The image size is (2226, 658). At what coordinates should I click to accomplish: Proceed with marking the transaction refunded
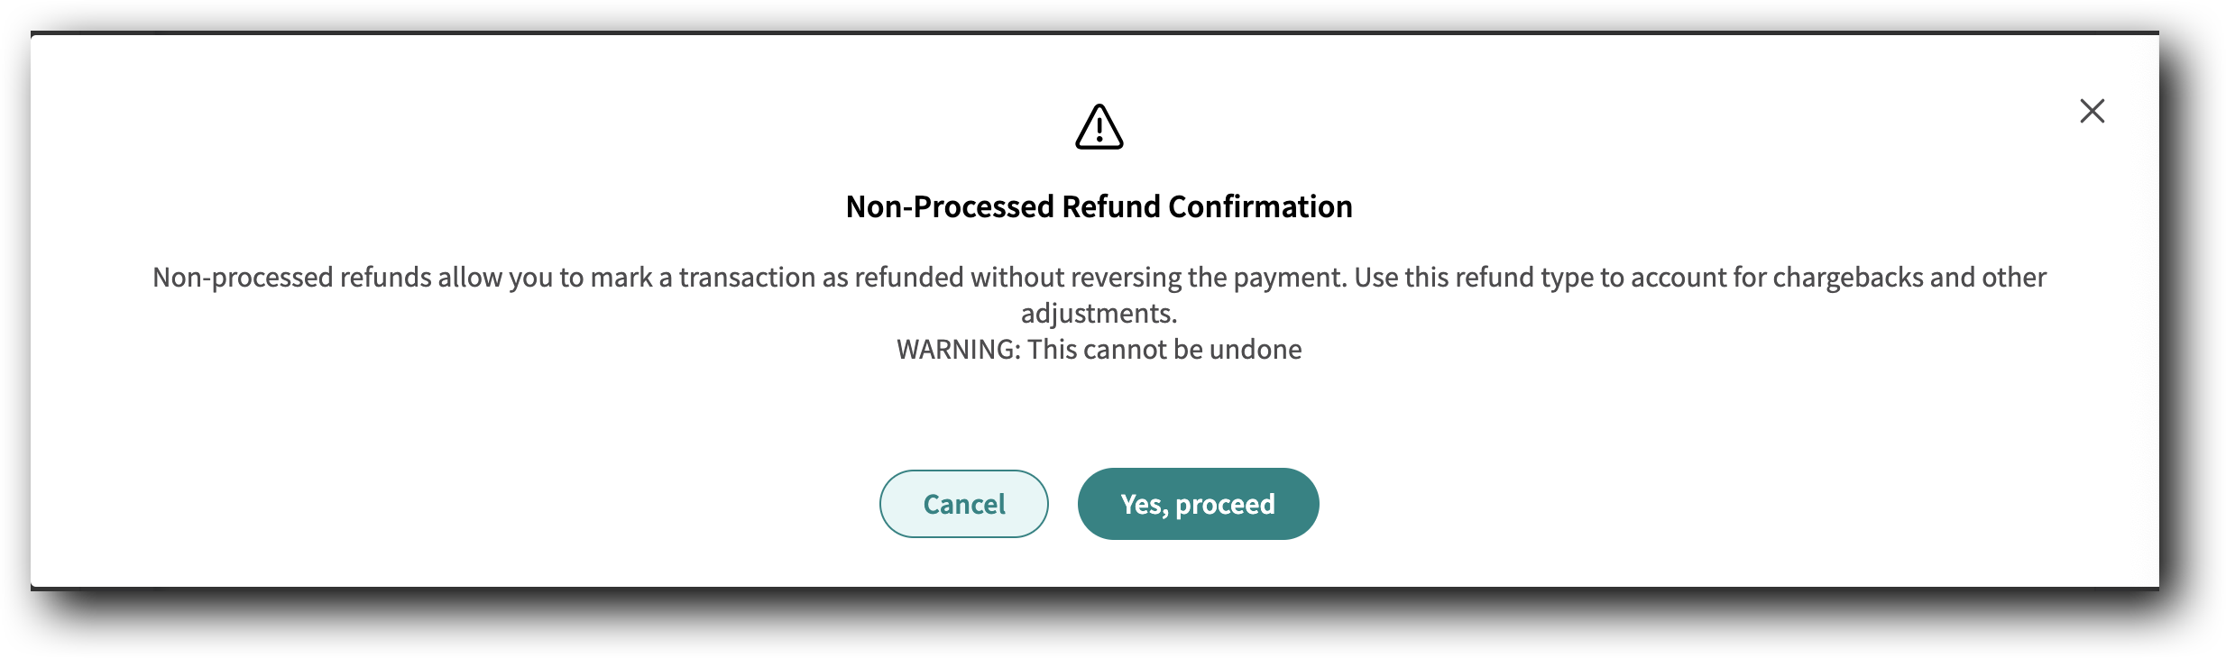pyautogui.click(x=1198, y=504)
